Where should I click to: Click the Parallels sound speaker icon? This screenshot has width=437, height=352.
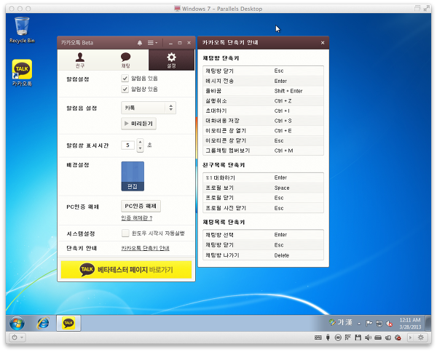[368, 337]
